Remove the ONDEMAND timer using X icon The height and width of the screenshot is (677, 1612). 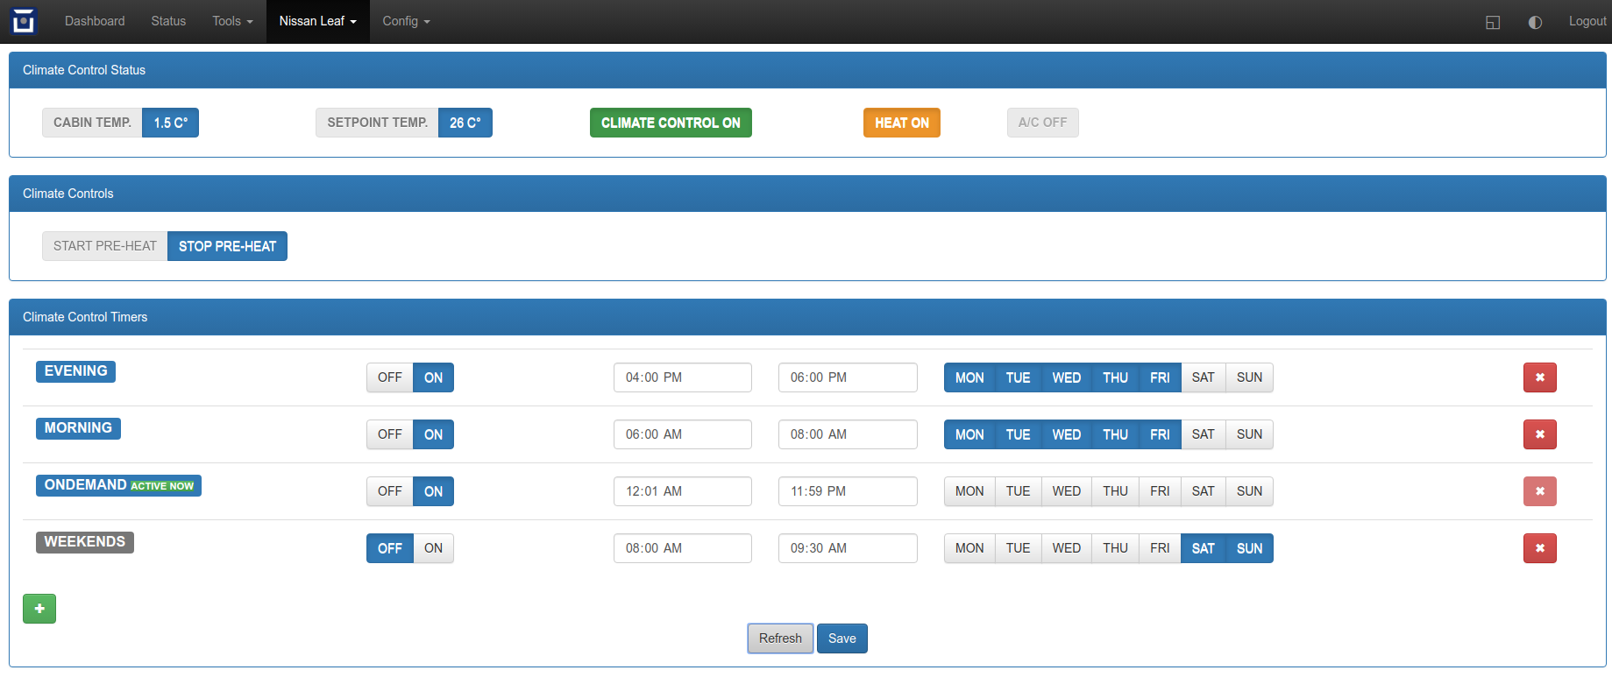click(x=1539, y=491)
